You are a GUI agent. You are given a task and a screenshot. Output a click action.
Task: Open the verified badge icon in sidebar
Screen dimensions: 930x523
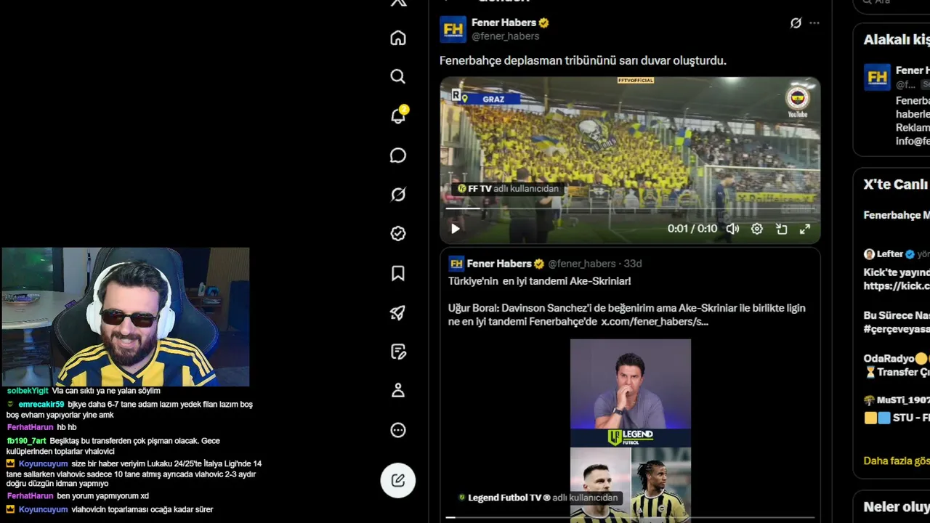click(x=398, y=234)
